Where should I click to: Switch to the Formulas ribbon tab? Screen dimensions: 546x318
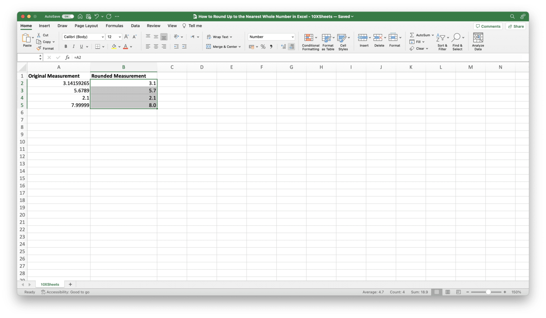coord(114,26)
